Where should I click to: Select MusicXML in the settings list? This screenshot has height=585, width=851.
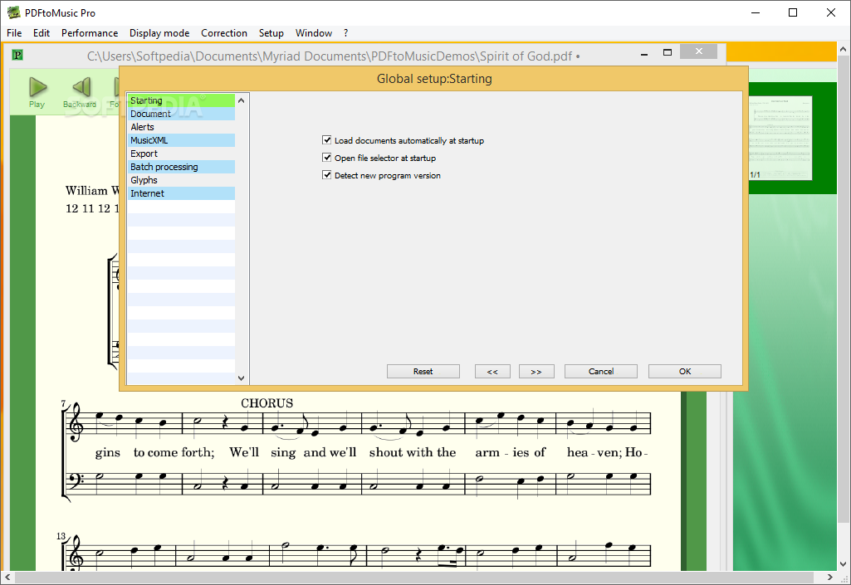point(149,140)
